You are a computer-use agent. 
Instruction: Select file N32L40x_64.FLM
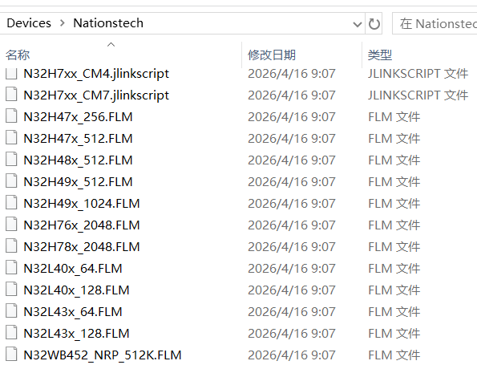(x=73, y=268)
